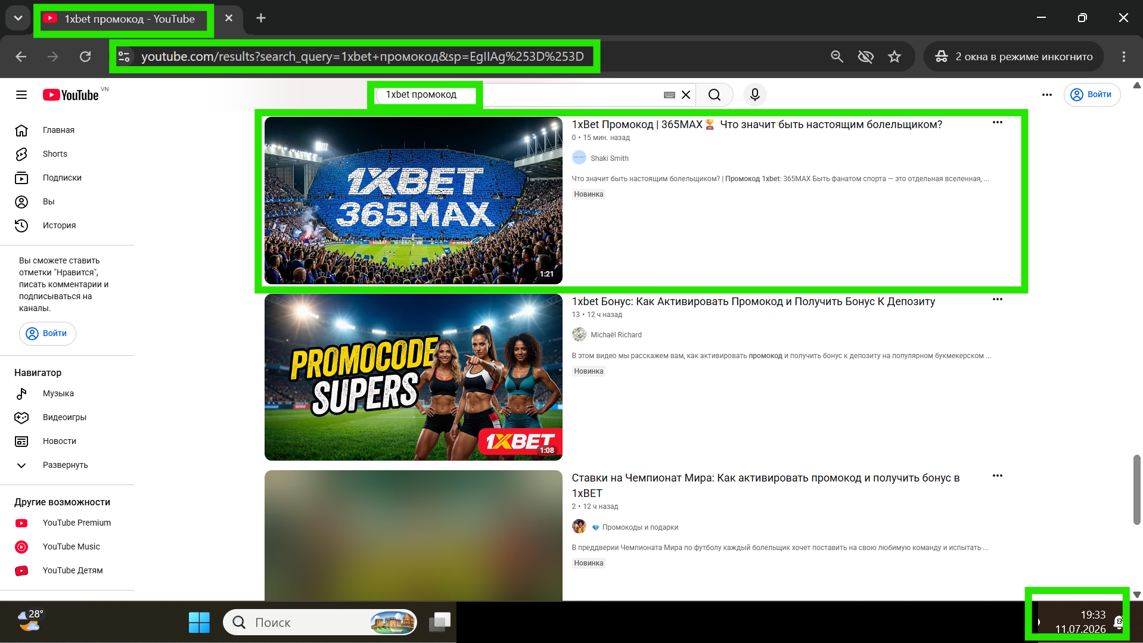Go to YouTube home via logo
The height and width of the screenshot is (643, 1143).
click(70, 95)
